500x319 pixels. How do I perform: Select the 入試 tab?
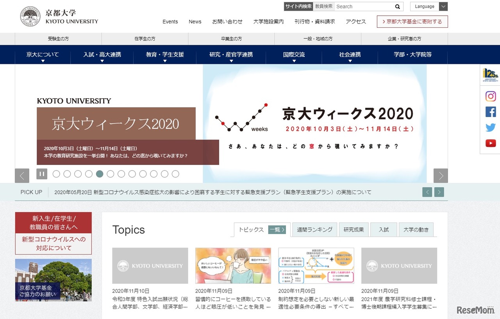[x=384, y=230]
